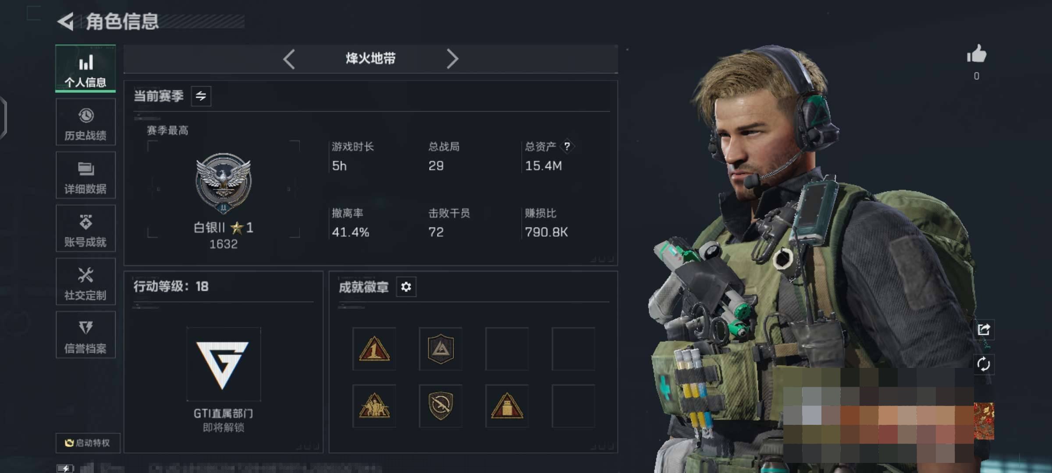This screenshot has width=1052, height=473.
Task: Open the 成就徽章 gear settings
Action: [406, 287]
